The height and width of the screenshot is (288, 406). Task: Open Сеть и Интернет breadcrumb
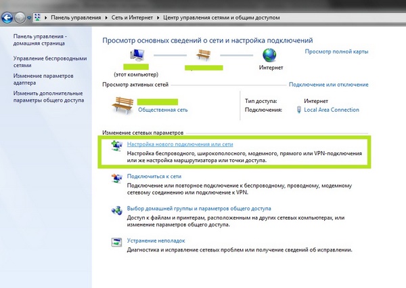click(x=132, y=18)
